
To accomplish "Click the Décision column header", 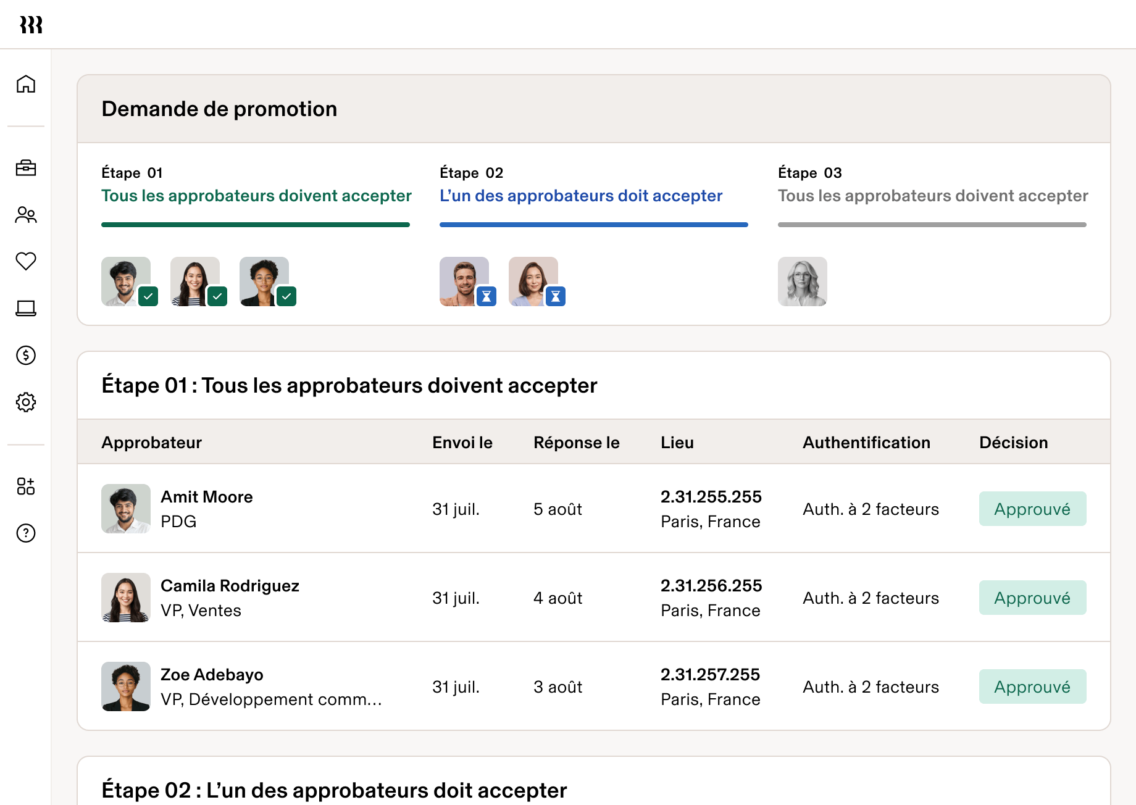I will click(x=1013, y=442).
